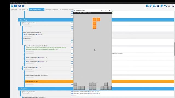Open the File menu in main editor
The width and height of the screenshot is (175, 98).
point(11,3)
